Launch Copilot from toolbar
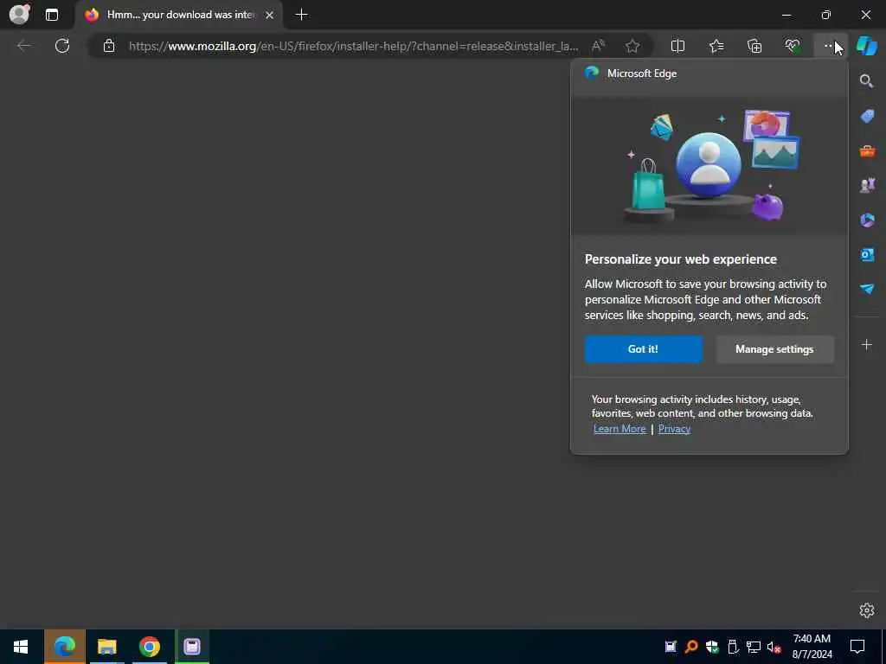The height and width of the screenshot is (664, 886). tap(867, 46)
